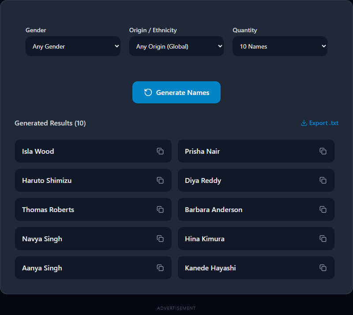Copy the name Aanya Singh

160,268
